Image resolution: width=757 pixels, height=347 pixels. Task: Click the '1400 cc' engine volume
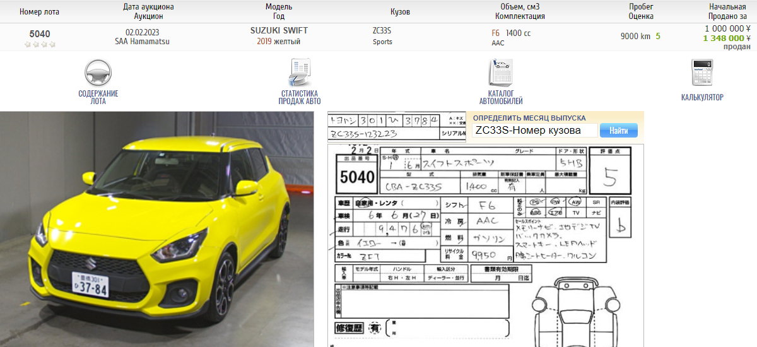519,33
